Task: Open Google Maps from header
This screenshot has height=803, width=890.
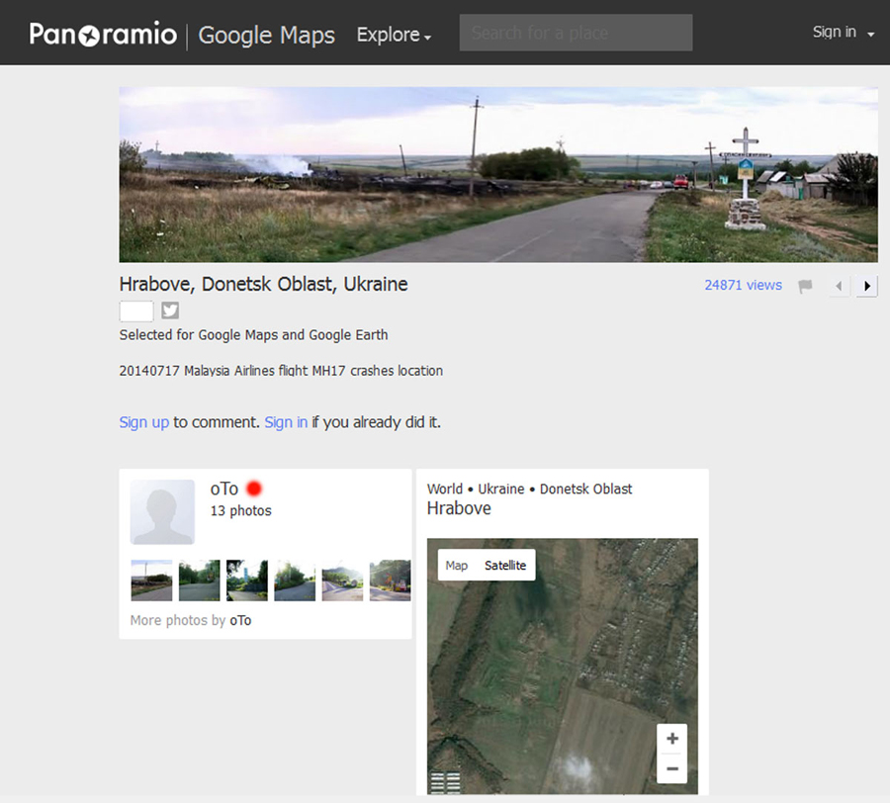Action: tap(266, 36)
